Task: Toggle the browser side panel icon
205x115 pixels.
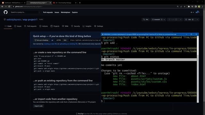Action: coord(196,6)
